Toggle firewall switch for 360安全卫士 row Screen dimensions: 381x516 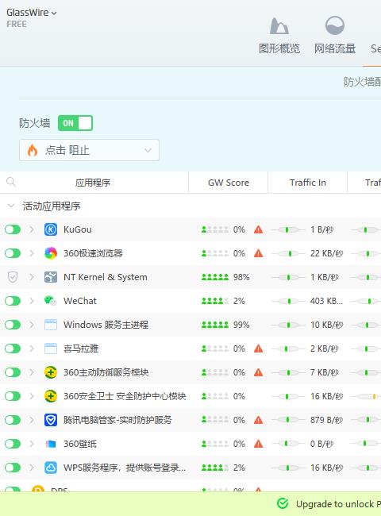13,396
